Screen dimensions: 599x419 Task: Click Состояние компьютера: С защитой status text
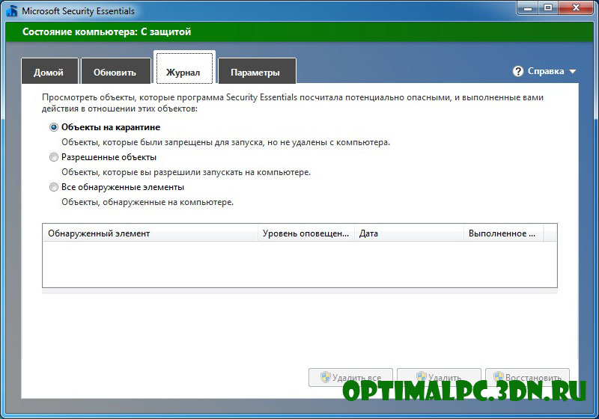(x=106, y=31)
